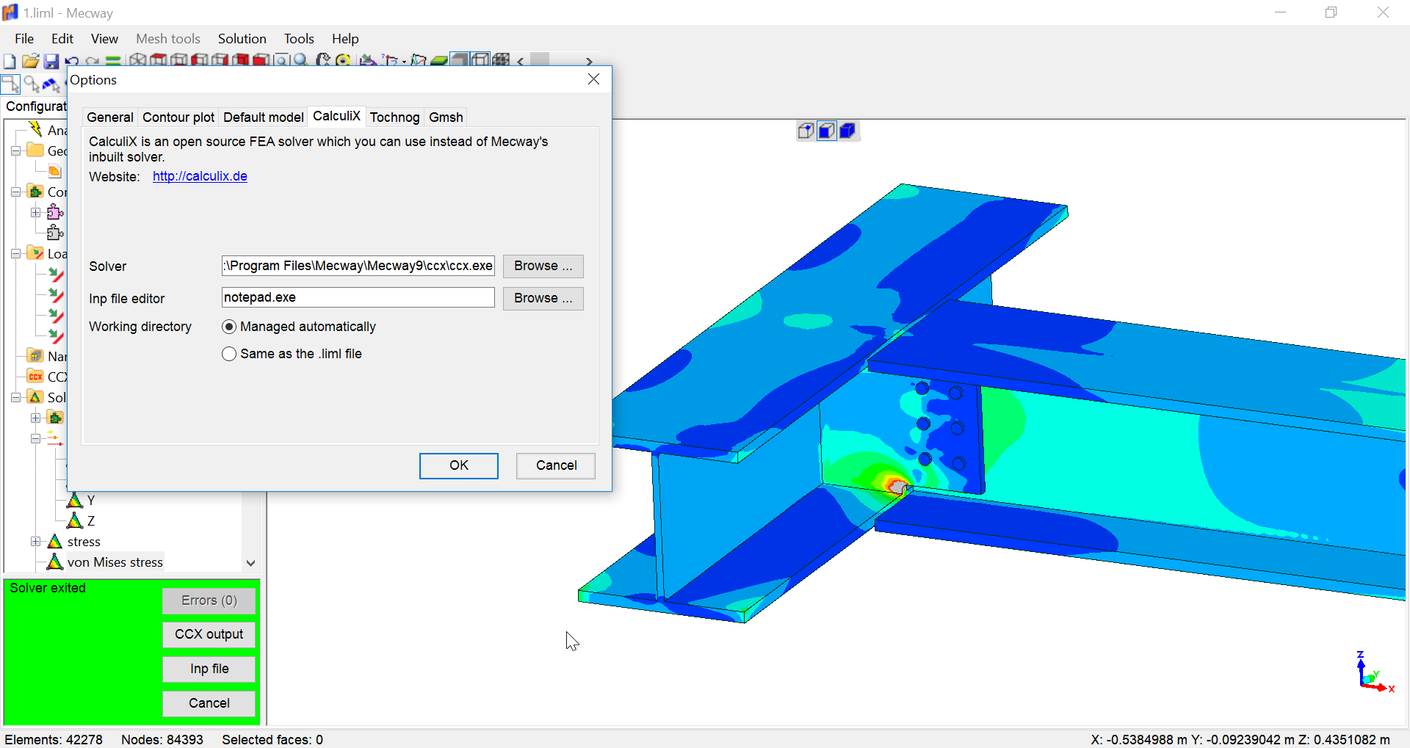Select the magnifying glass zoom tool
Image resolution: width=1410 pixels, height=748 pixels.
(301, 60)
